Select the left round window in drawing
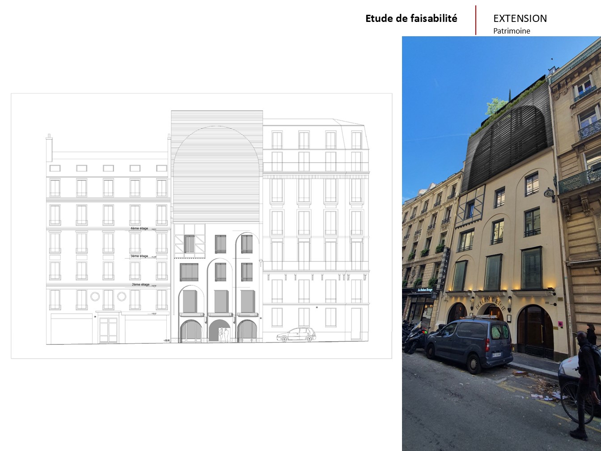This screenshot has width=601, height=451. (95, 296)
